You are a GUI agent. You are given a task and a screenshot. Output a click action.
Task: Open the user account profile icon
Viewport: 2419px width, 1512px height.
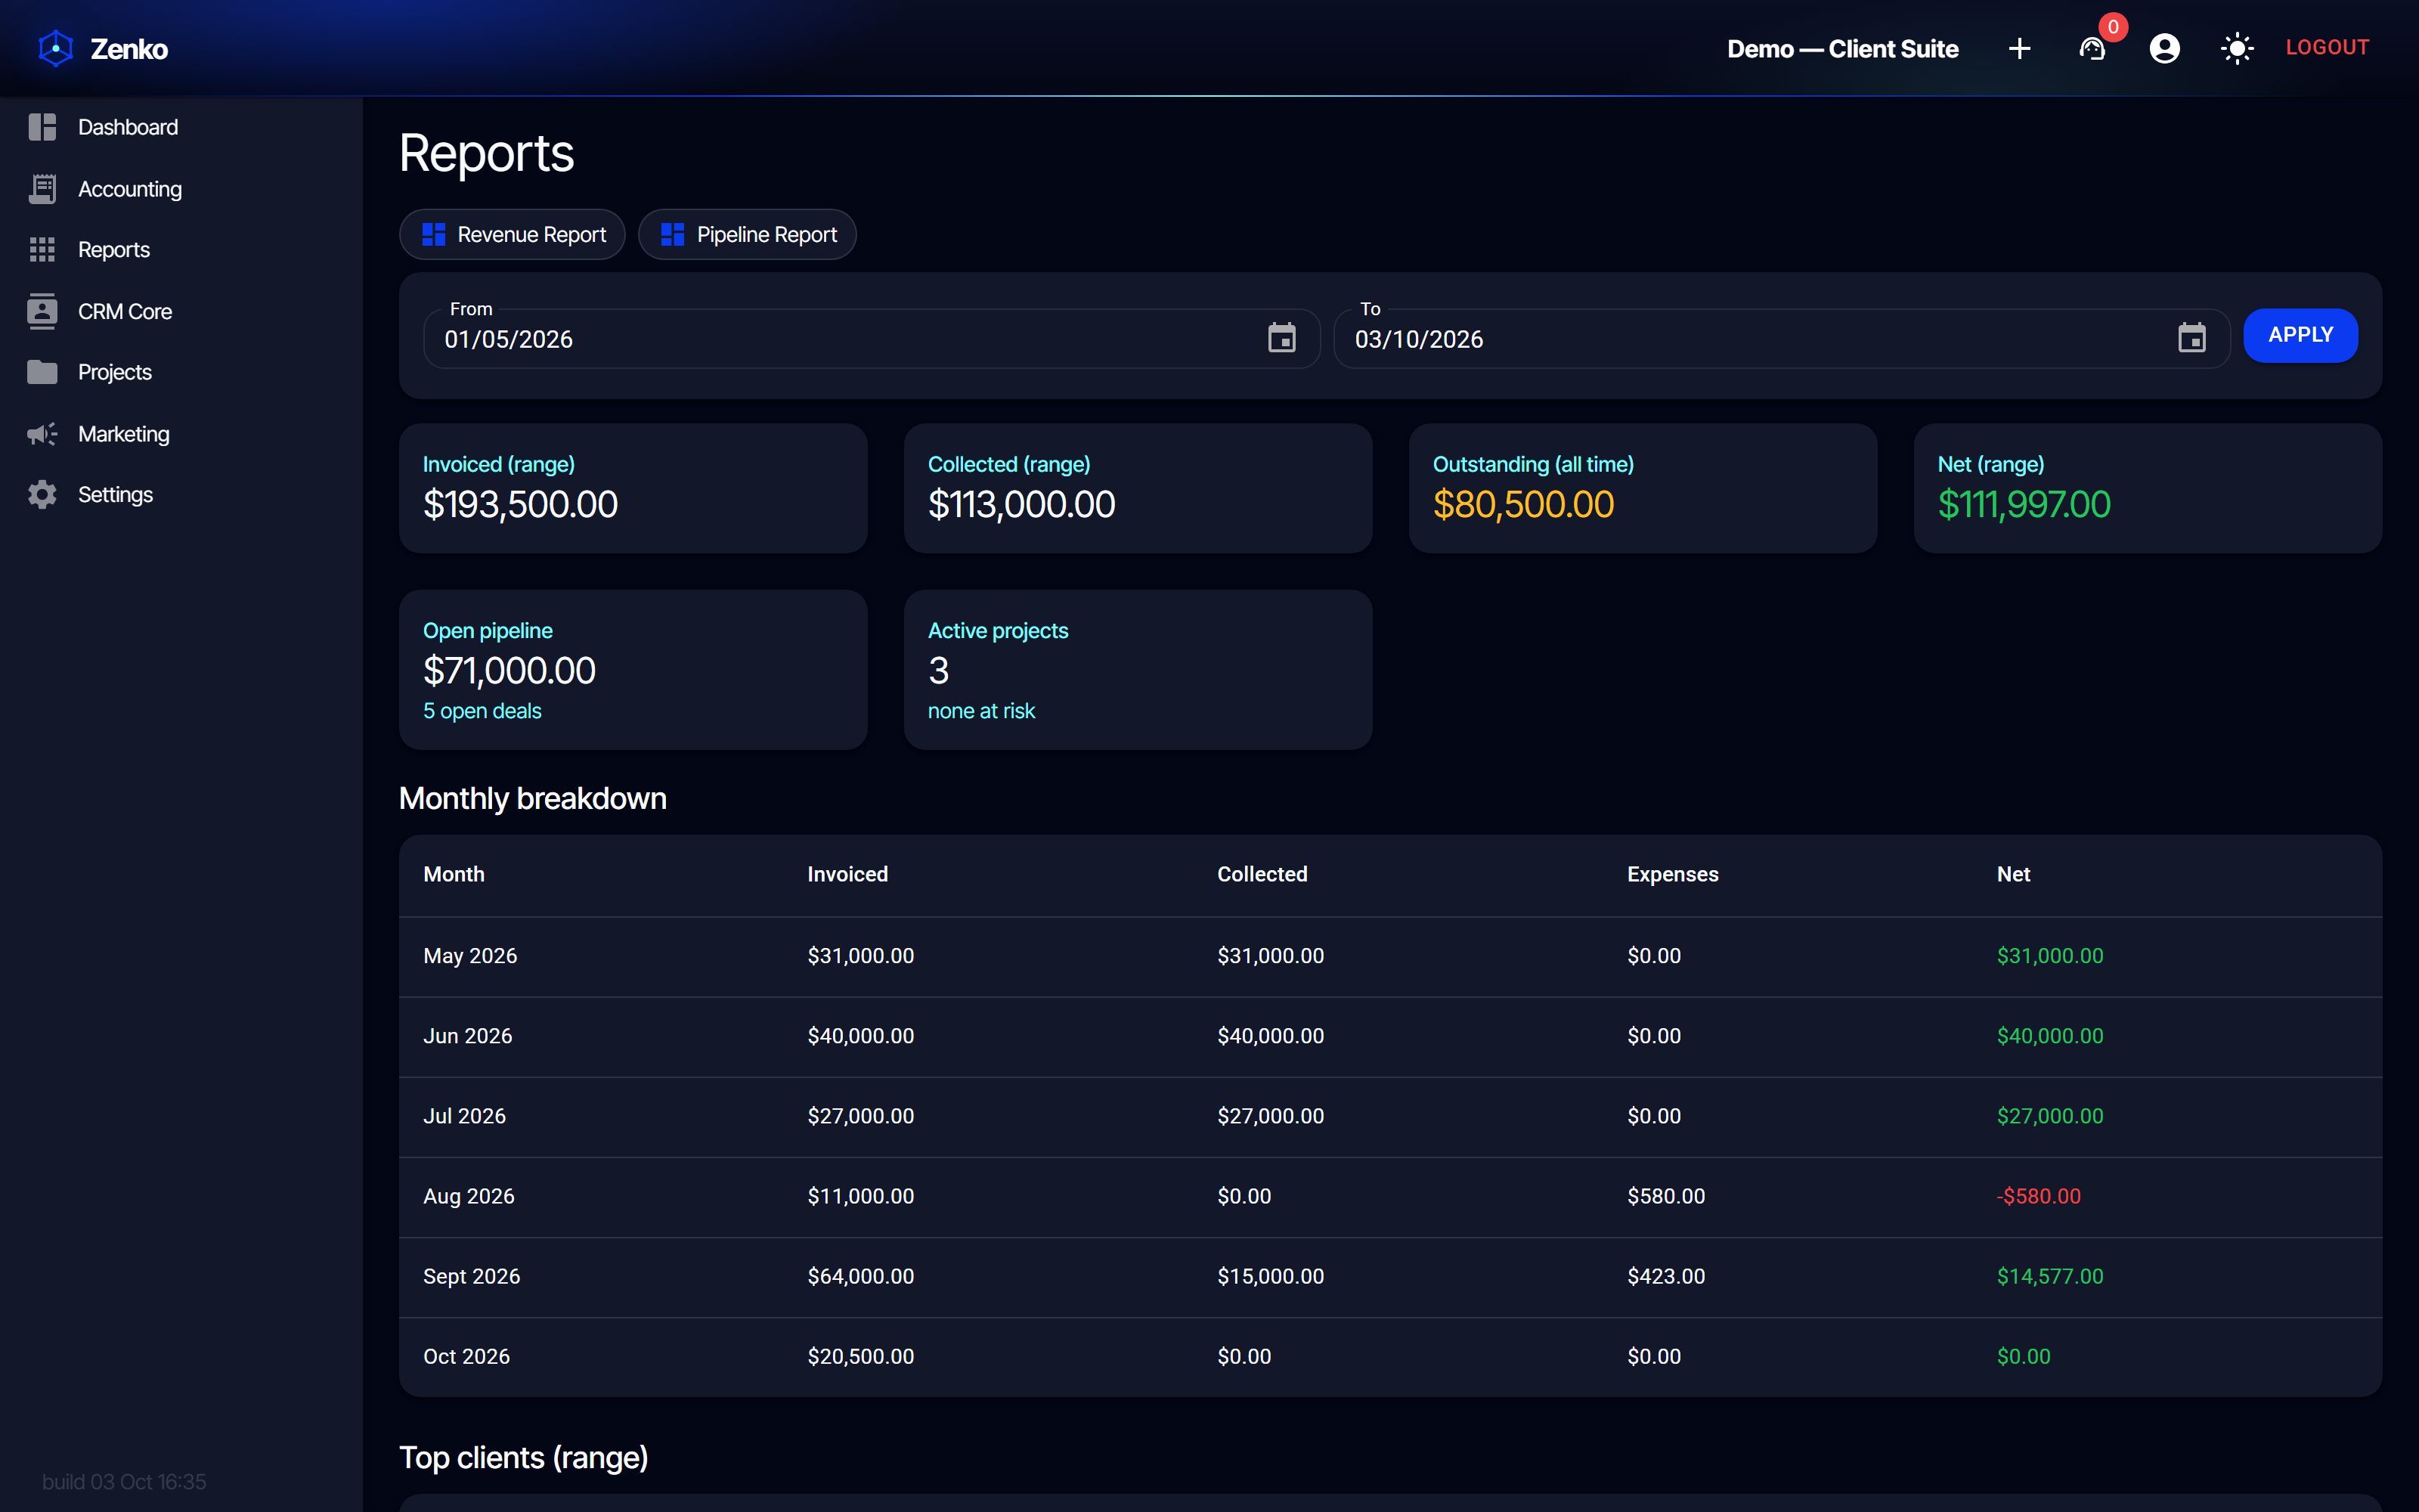point(2164,48)
